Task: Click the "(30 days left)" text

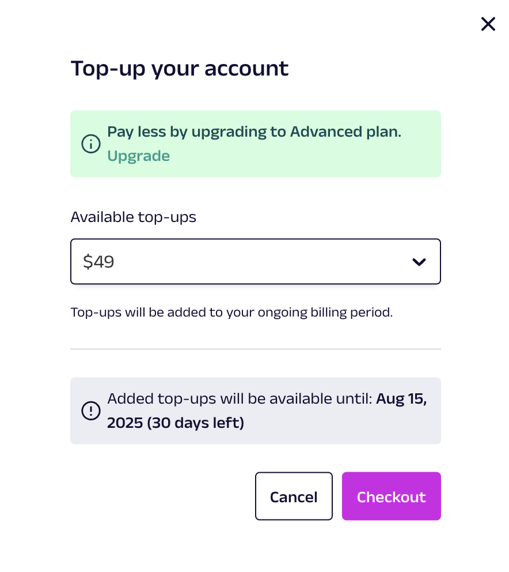Action: (x=196, y=423)
